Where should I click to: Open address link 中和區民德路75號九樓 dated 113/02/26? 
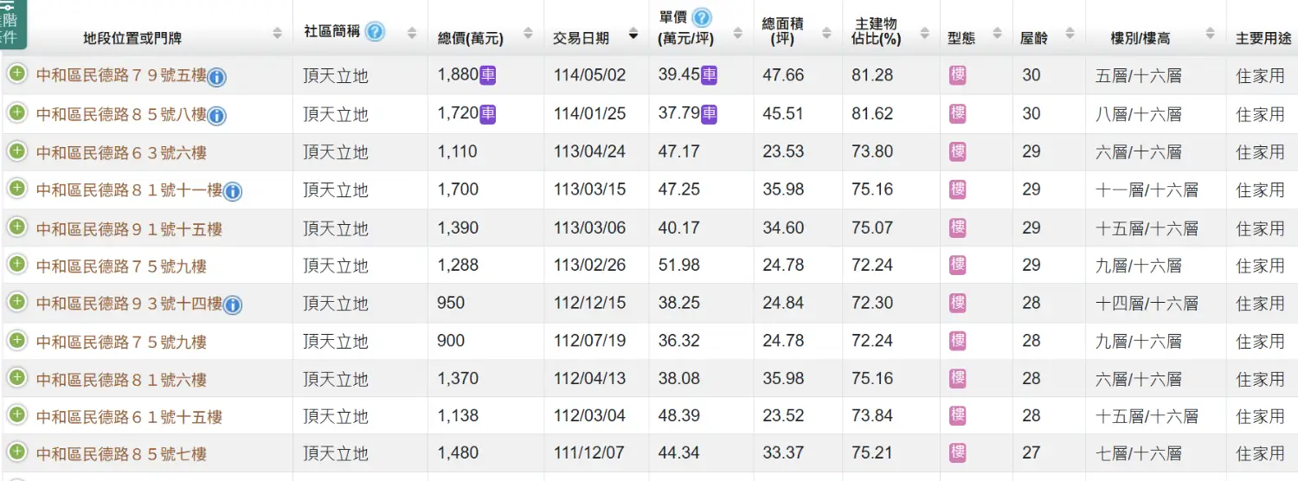pos(121,266)
